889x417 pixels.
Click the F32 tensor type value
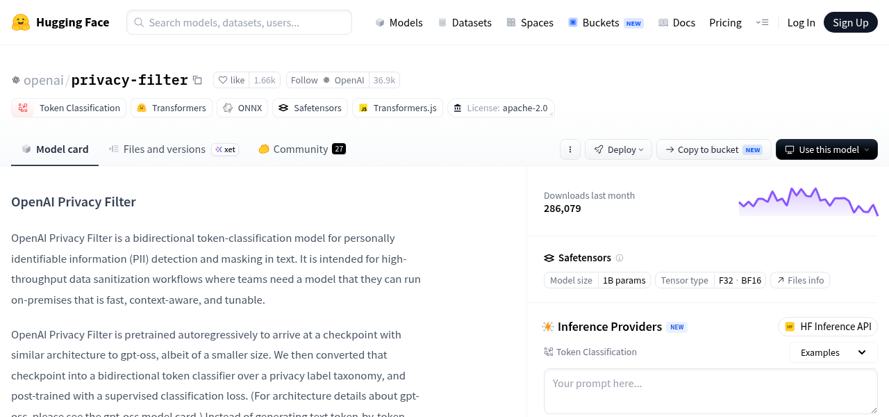[x=726, y=280]
